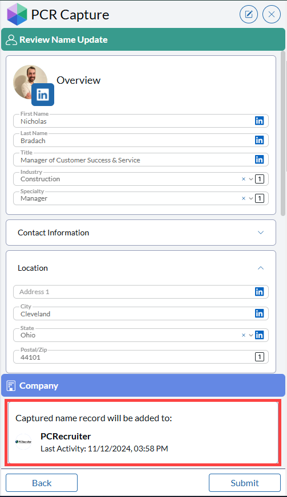
Task: Click the source count icon in Postal/Zip field
Action: coord(260,357)
